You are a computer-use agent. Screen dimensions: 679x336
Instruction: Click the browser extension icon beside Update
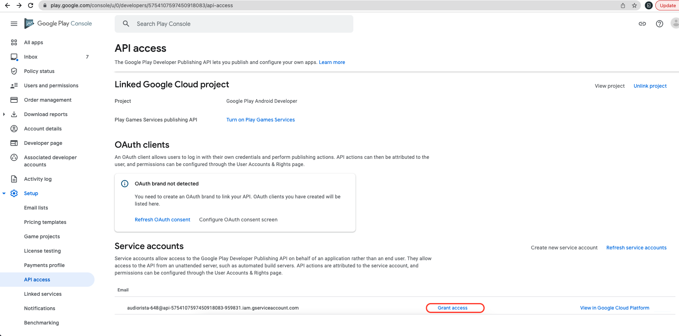(649, 5)
